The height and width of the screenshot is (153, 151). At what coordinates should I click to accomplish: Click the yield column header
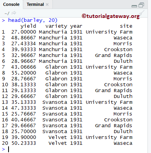click(28, 26)
